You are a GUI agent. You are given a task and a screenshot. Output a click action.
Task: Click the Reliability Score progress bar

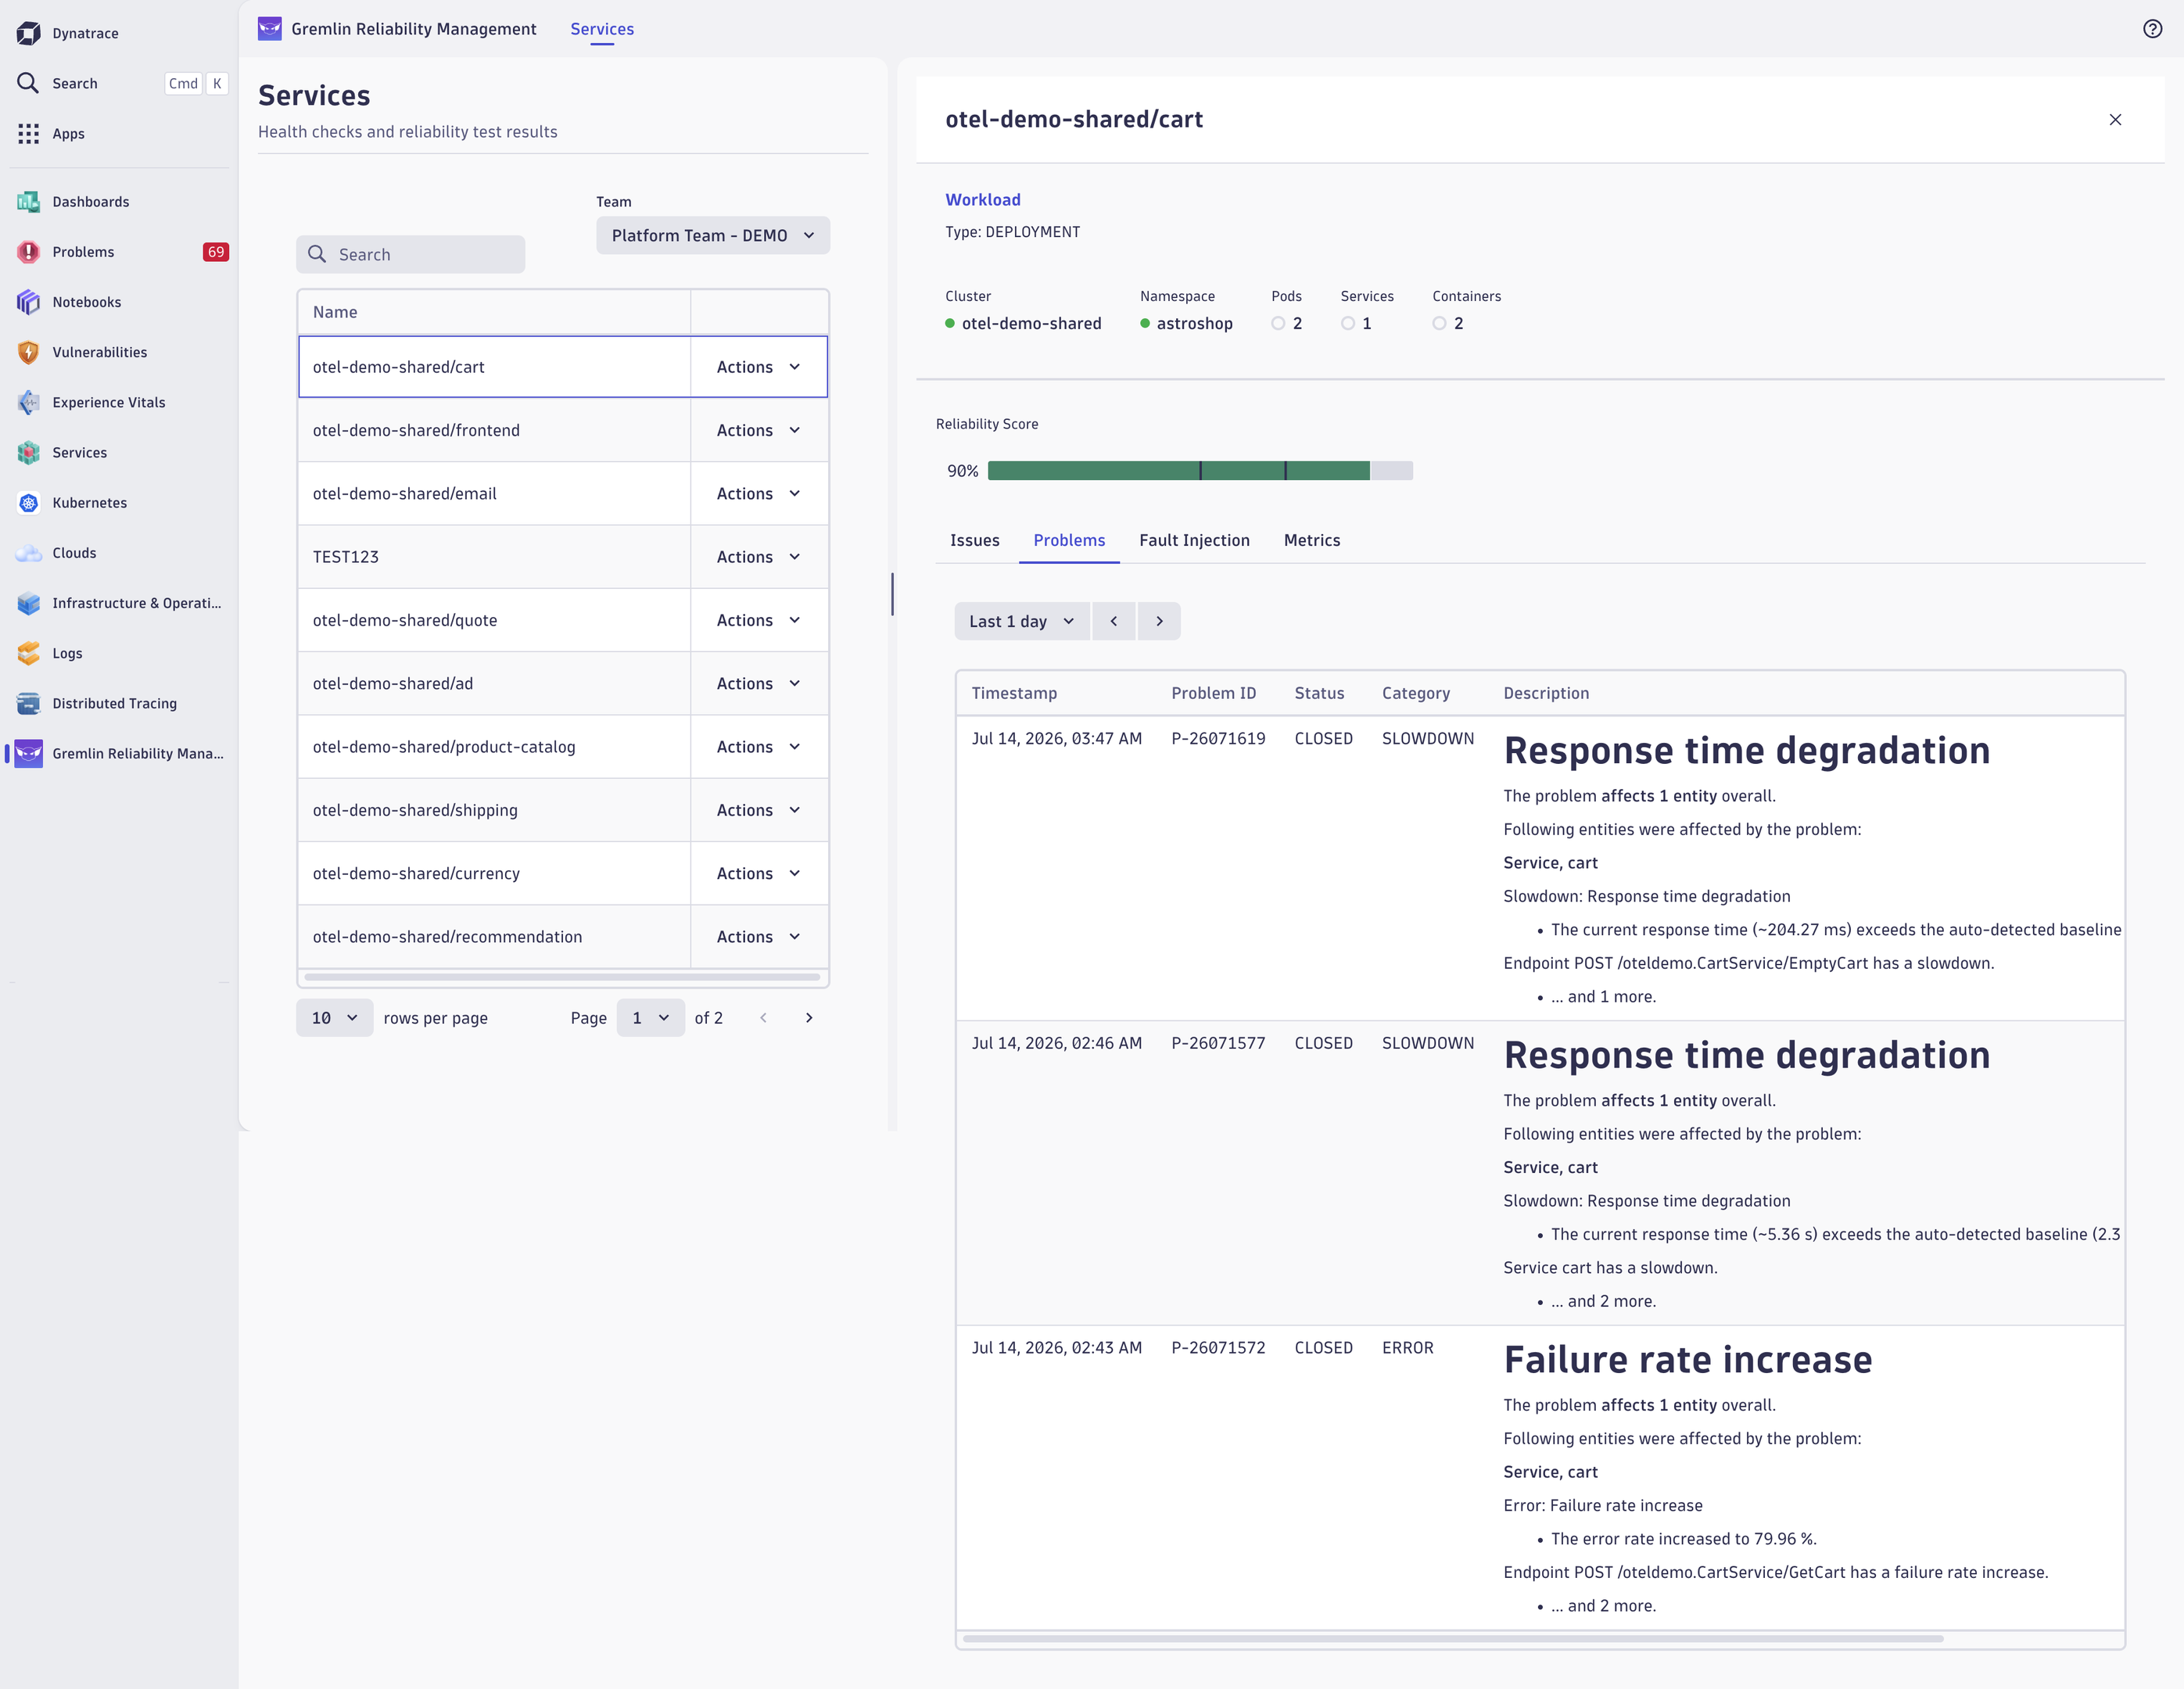coord(1199,470)
